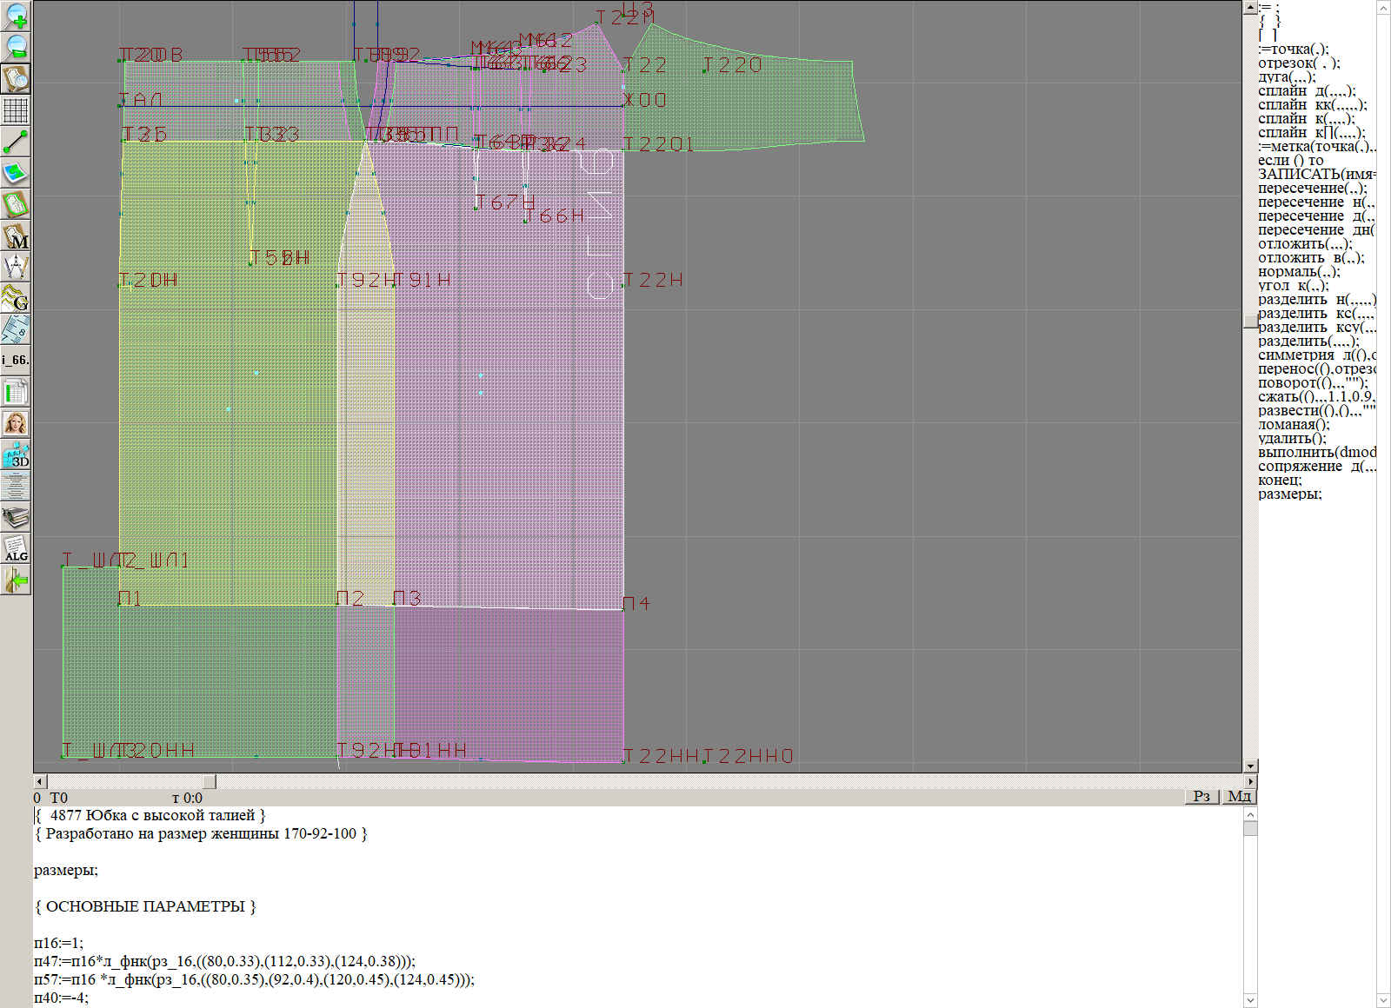The image size is (1391, 1008).
Task: Click the canvas horizontal scrollbar right arrow
Action: point(1250,782)
